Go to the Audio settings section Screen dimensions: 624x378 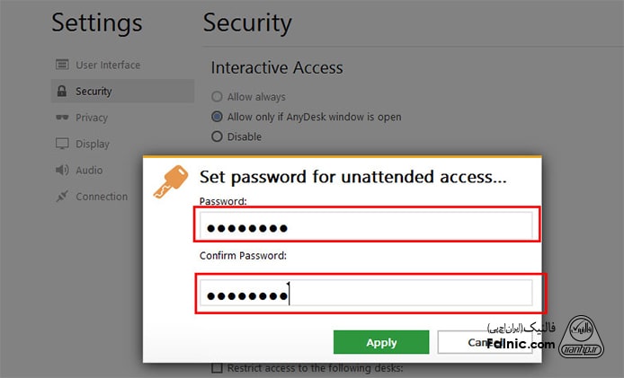coord(89,170)
